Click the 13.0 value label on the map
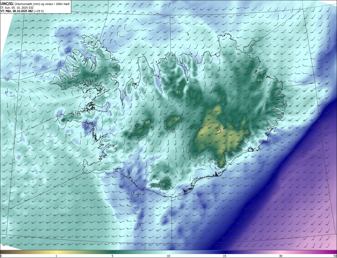This screenshot has width=337, height=258. coord(60,63)
